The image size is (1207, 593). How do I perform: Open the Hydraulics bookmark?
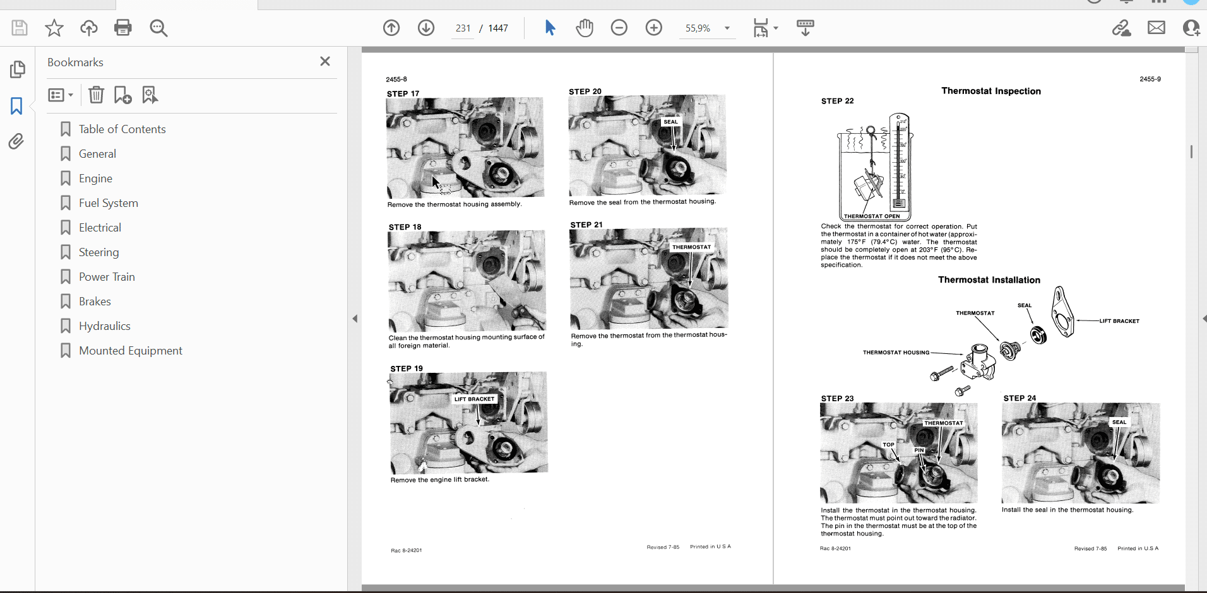tap(104, 326)
